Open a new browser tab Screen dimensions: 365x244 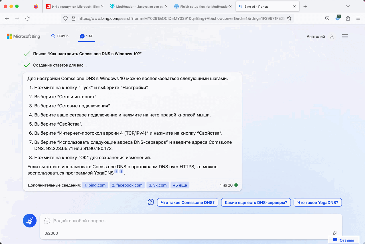[x=305, y=7]
